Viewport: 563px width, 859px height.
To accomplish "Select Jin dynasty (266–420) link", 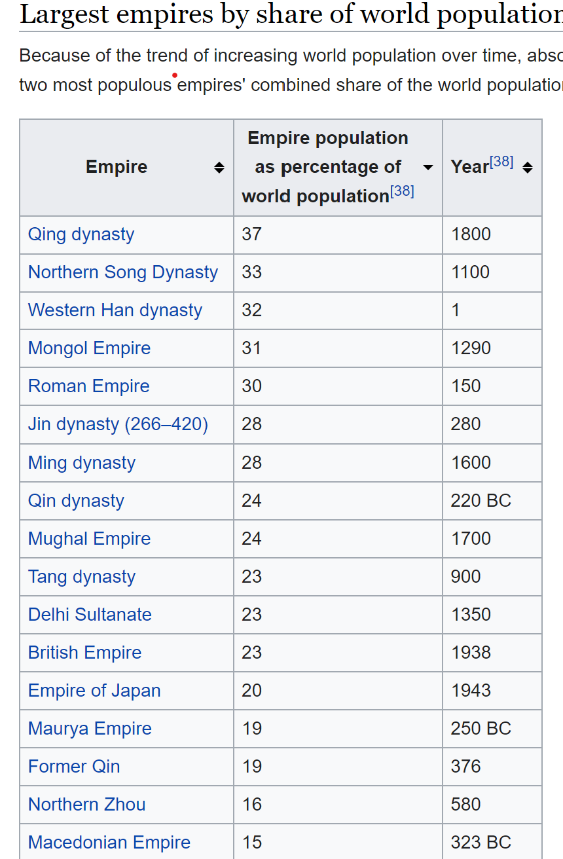I will coord(118,424).
